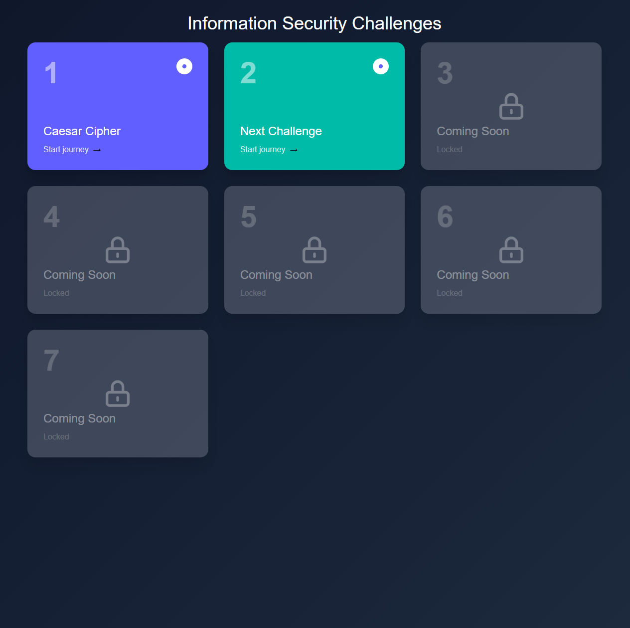The width and height of the screenshot is (630, 628).
Task: Click the status dot on Caesar Cipher card
Action: click(184, 66)
